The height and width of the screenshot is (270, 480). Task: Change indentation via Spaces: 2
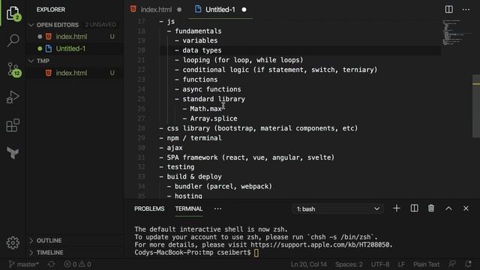349,264
